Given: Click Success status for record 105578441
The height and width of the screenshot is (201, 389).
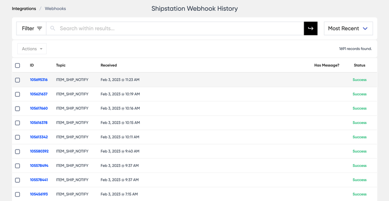Looking at the screenshot, I should pos(359,180).
